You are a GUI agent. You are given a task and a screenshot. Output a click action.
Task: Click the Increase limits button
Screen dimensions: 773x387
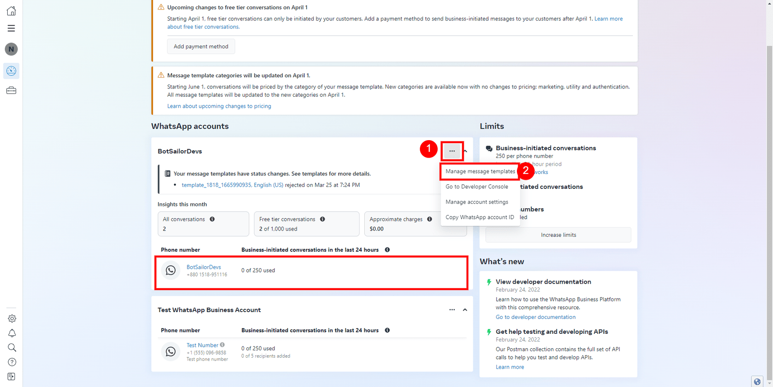point(558,235)
